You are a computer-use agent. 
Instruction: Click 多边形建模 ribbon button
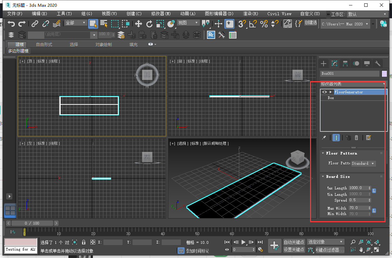[18, 51]
